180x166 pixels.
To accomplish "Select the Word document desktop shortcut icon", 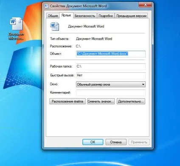I will [16, 23].
